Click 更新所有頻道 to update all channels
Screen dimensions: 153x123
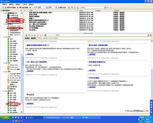pyautogui.click(x=10, y=7)
